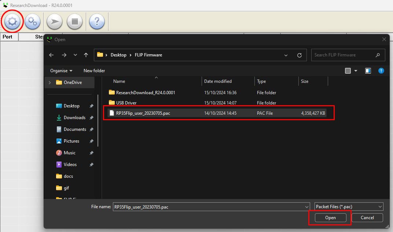Toggle the preview pane icon
Viewport: 393px width, 232px height.
(x=368, y=71)
